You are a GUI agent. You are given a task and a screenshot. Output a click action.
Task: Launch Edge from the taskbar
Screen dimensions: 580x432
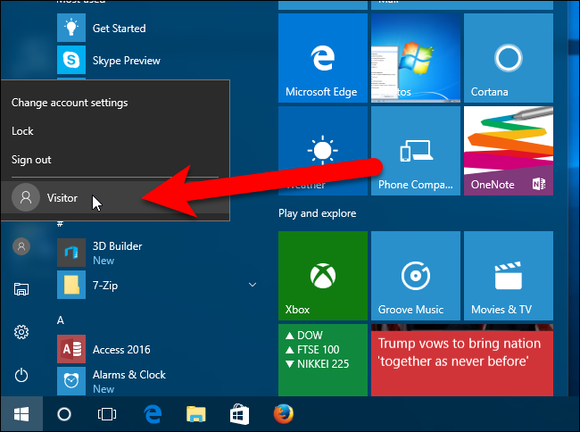[153, 414]
